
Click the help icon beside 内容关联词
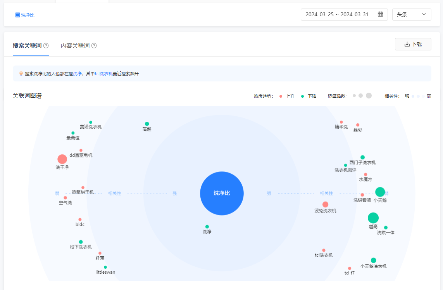point(94,45)
